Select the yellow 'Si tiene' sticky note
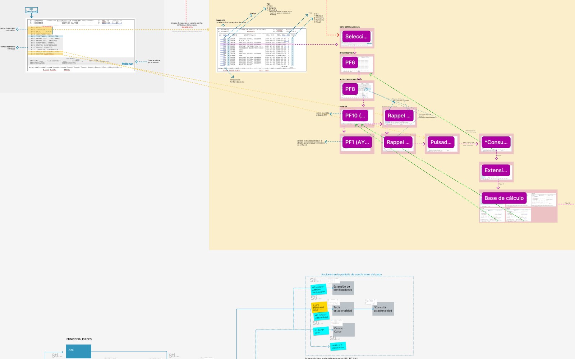 point(319,307)
